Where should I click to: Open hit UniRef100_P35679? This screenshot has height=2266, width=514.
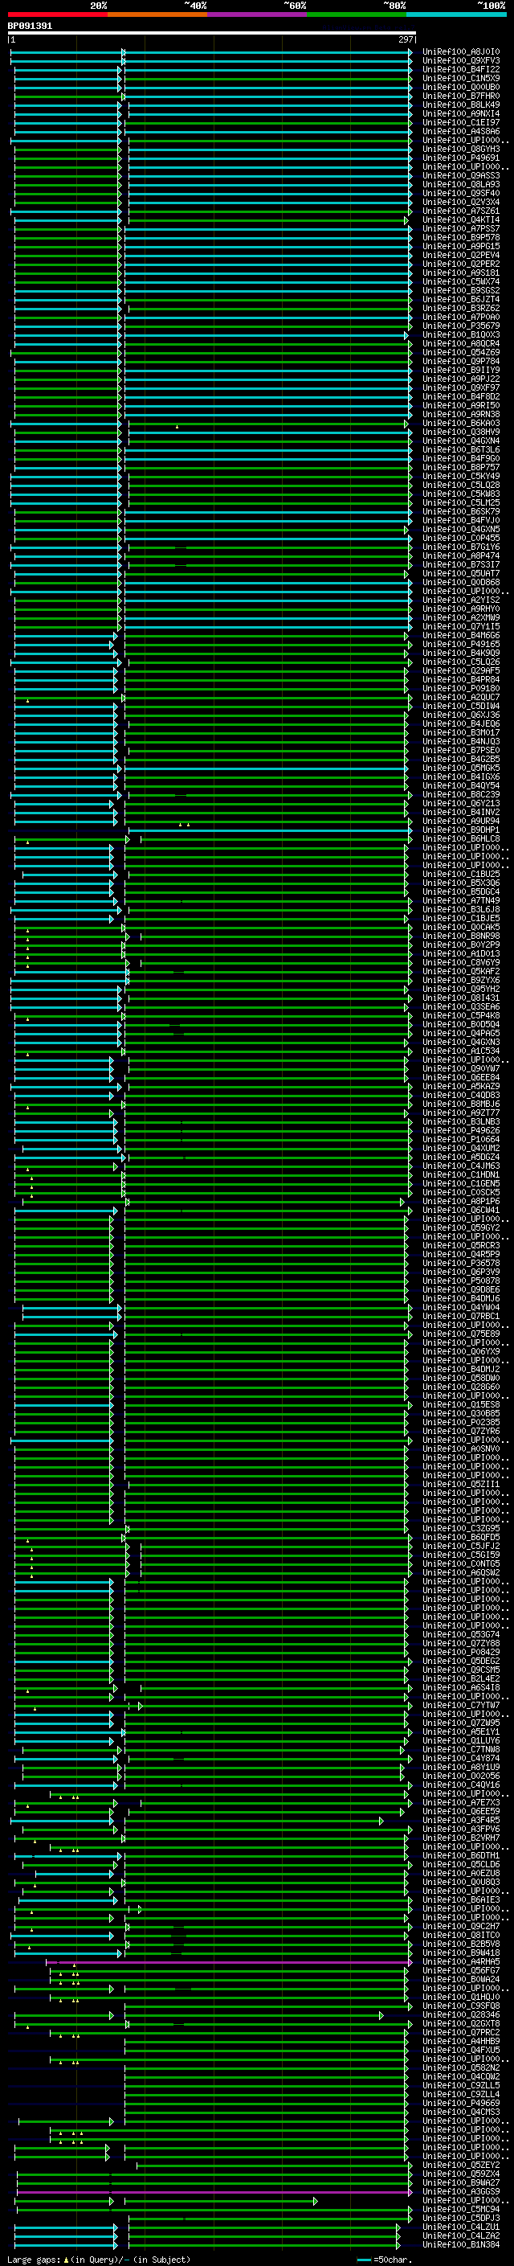(x=460, y=326)
